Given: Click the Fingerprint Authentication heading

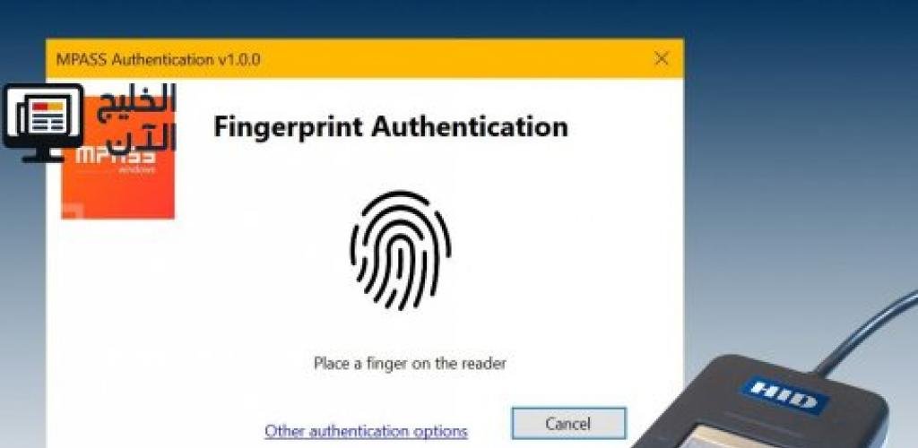Looking at the screenshot, I should click(391, 127).
